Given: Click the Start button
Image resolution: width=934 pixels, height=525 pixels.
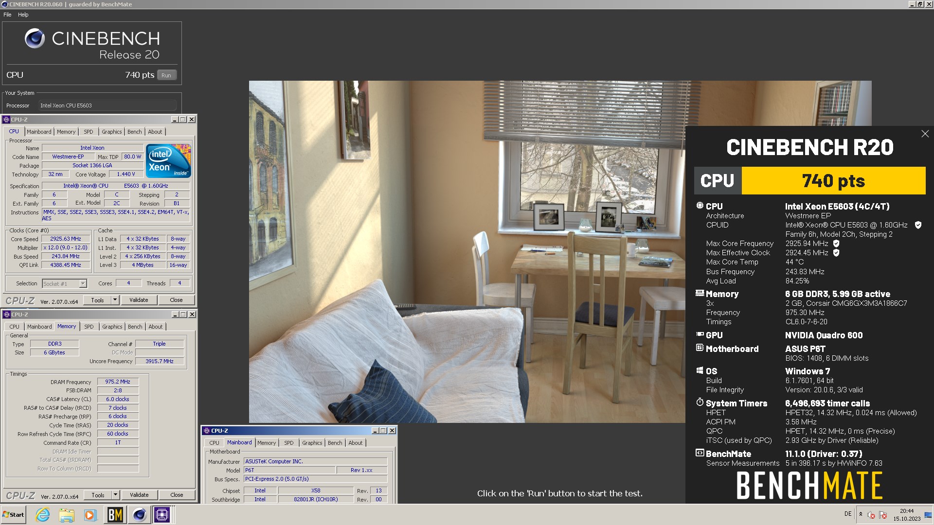Looking at the screenshot, I should pos(13,515).
